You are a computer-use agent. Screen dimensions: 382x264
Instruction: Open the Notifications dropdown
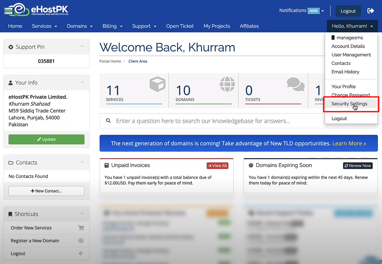(x=301, y=11)
